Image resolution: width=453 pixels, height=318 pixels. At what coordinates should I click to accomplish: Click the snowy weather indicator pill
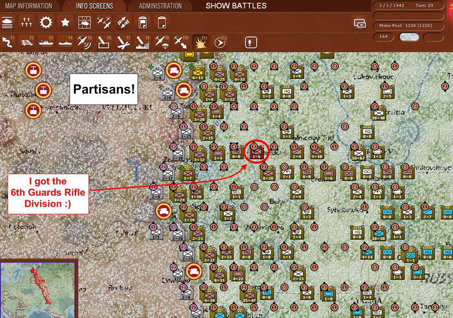[x=409, y=37]
